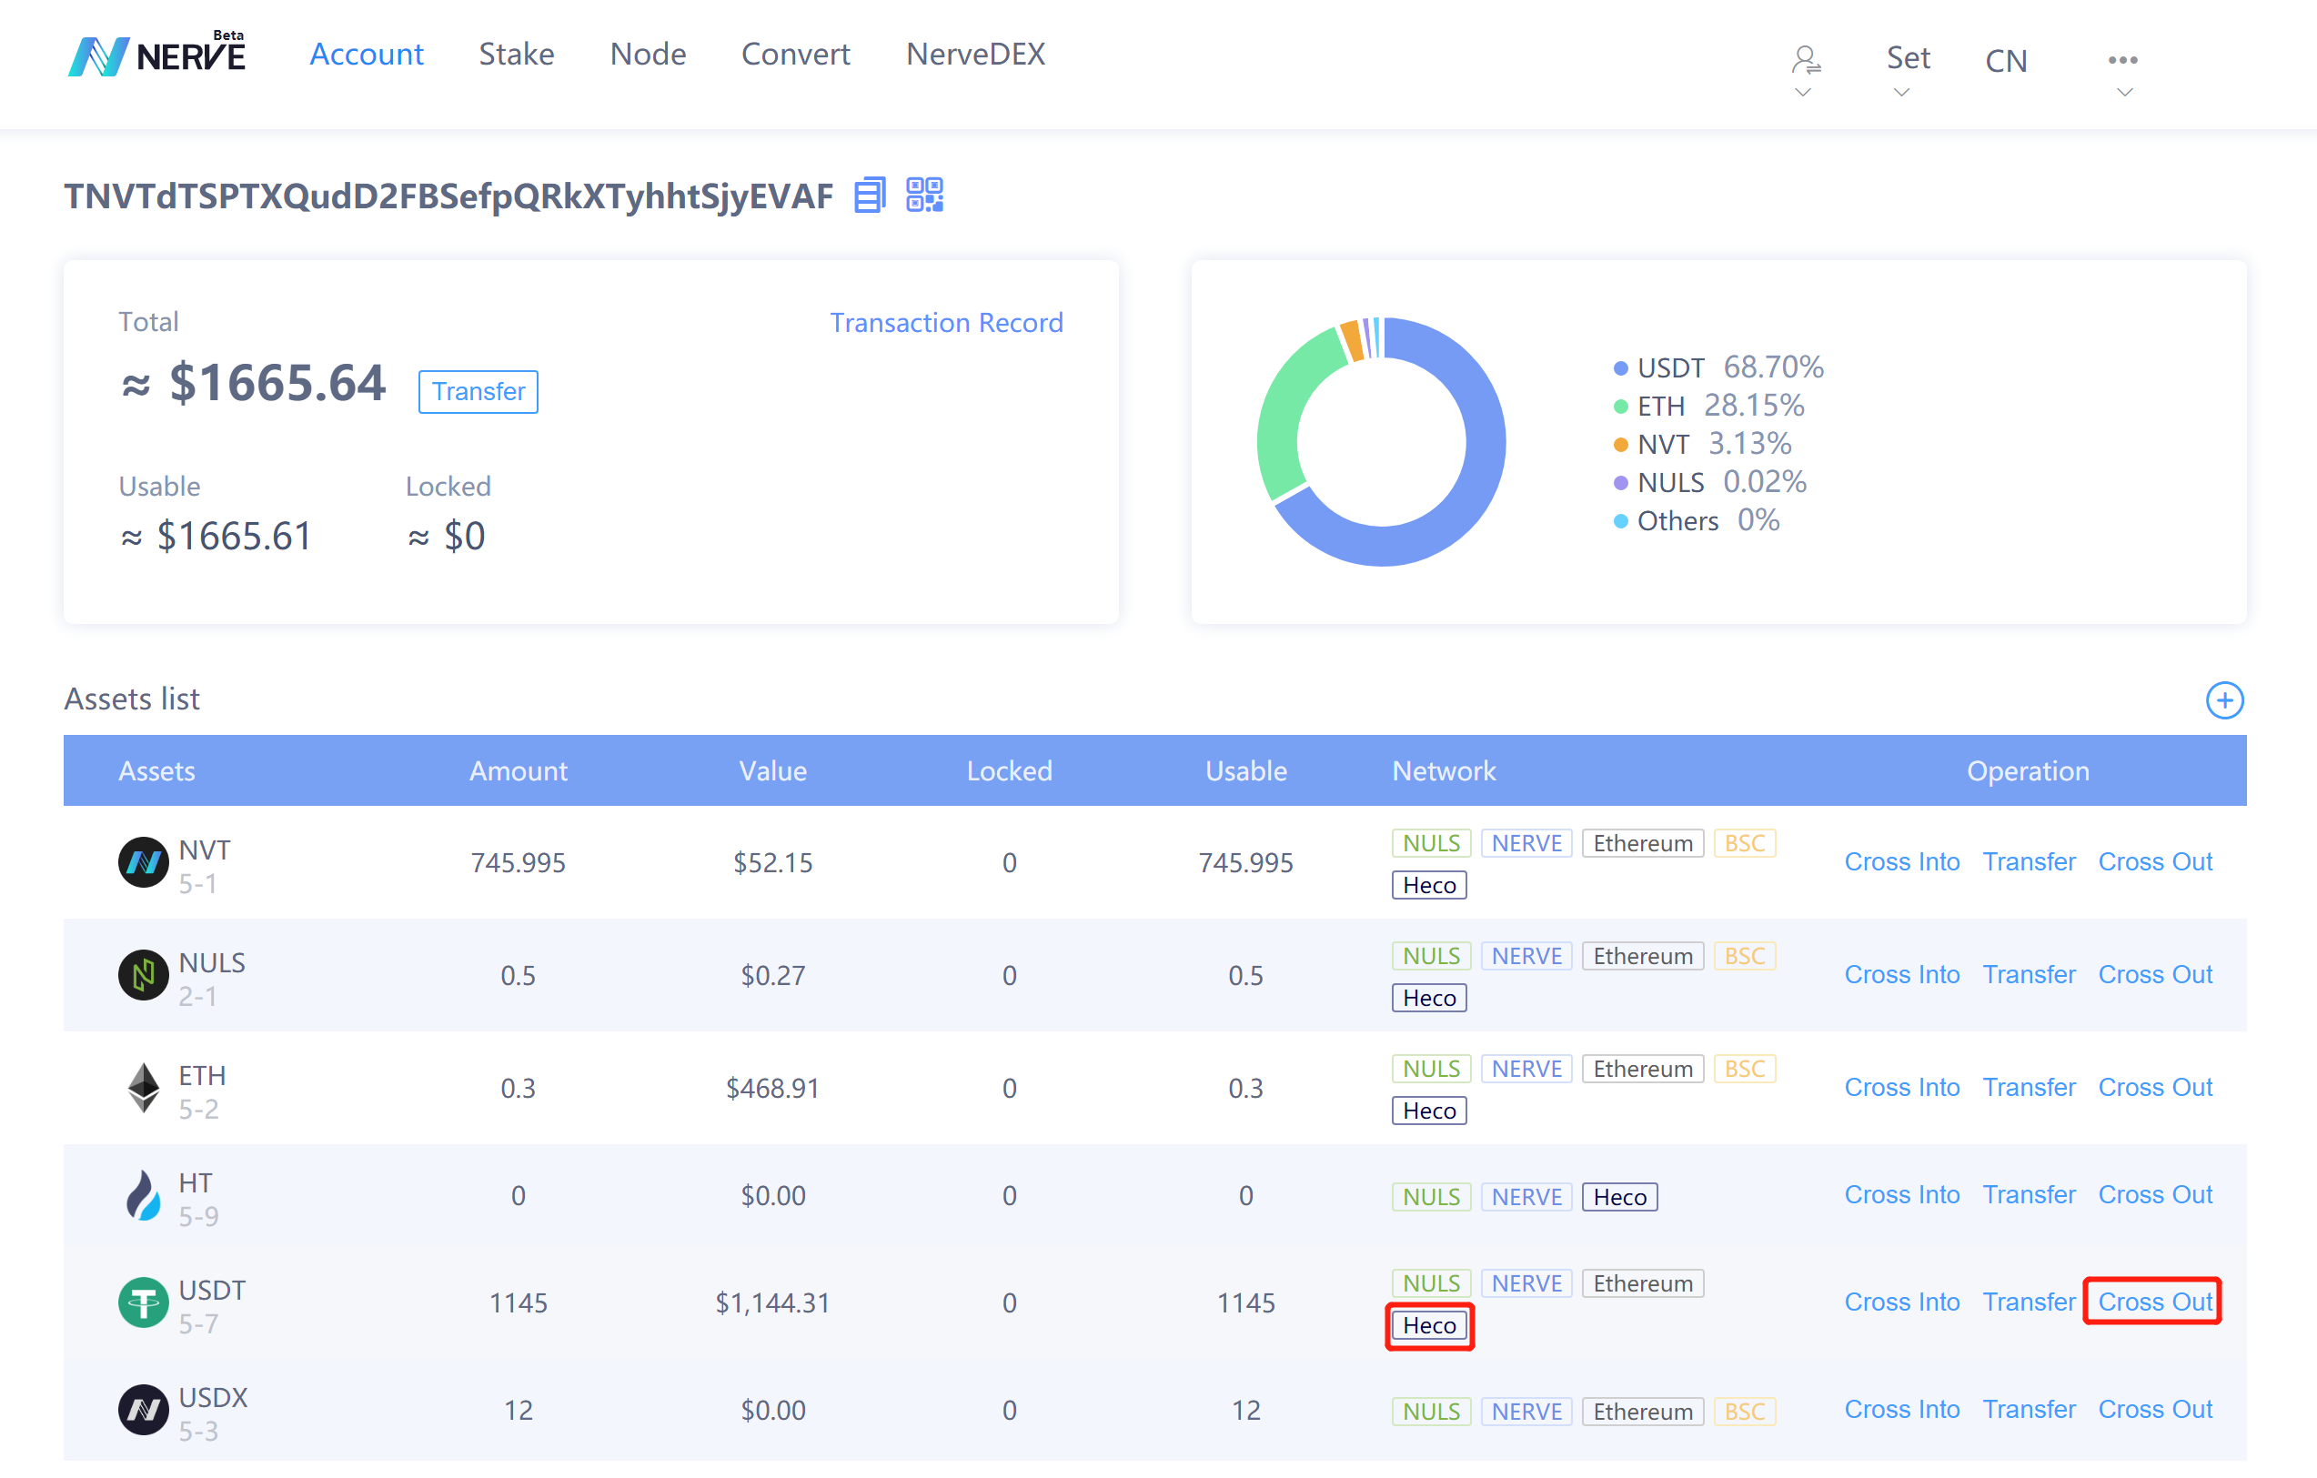The width and height of the screenshot is (2317, 1478).
Task: Go to NerveDEX navigation item
Action: click(x=974, y=54)
